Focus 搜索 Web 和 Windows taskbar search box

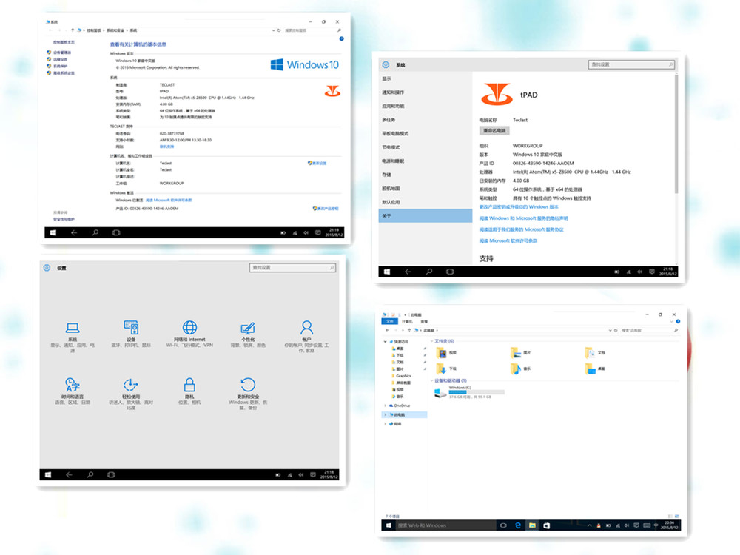tap(445, 525)
